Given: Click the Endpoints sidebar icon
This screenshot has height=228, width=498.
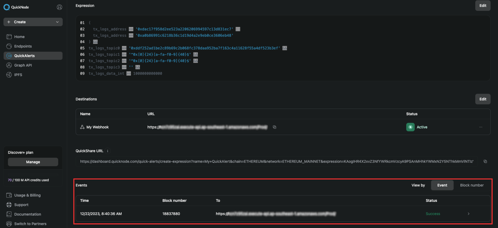Looking at the screenshot, I should 9,46.
